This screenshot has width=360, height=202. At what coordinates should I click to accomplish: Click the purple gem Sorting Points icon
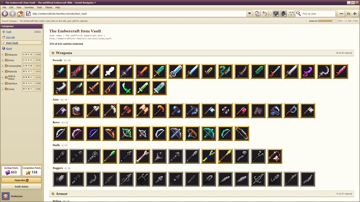pos(8,172)
